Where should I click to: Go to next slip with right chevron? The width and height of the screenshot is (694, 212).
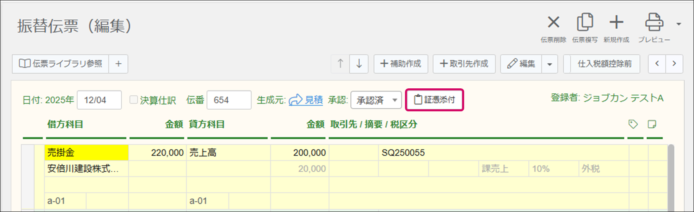coord(674,64)
